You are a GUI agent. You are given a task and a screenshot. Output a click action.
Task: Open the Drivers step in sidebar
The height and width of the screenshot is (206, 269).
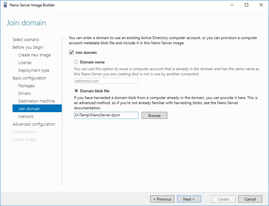pyautogui.click(x=24, y=94)
